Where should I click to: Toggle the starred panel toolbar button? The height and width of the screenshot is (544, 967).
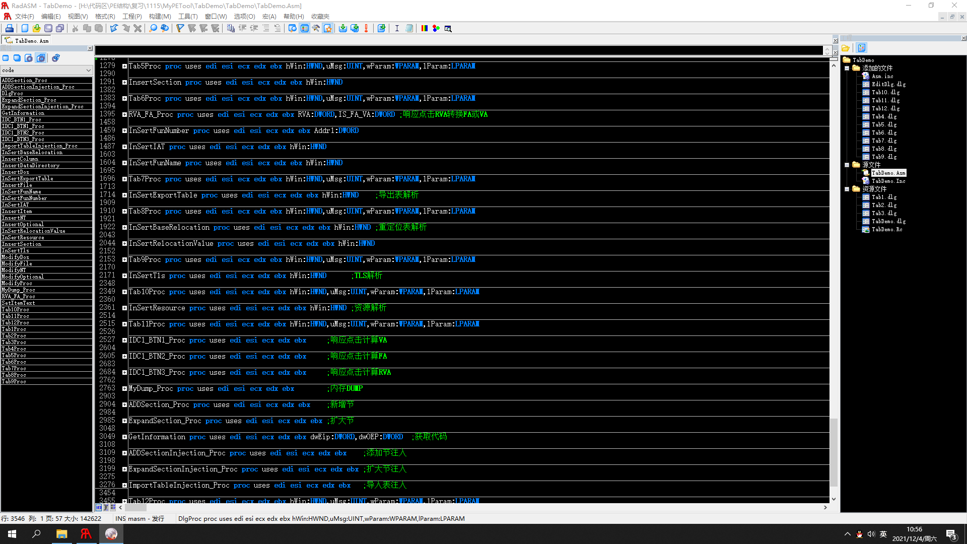(x=328, y=28)
